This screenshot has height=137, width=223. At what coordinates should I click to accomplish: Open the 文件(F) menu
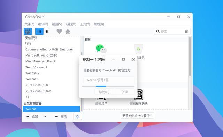tap(29, 24)
